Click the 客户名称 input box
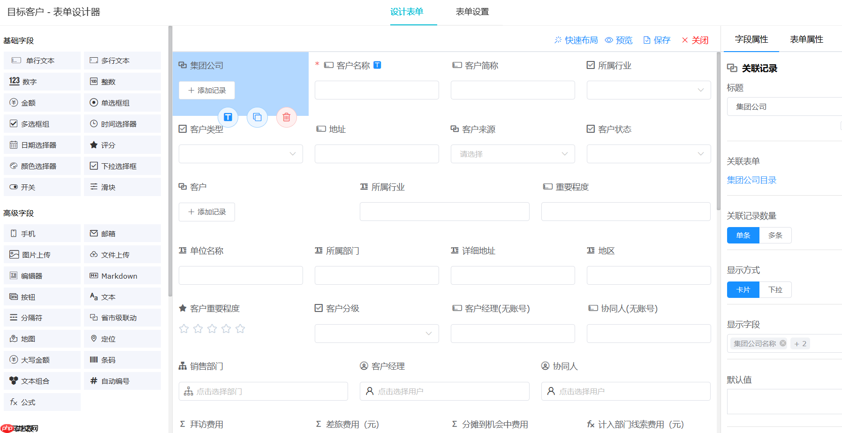 [377, 90]
